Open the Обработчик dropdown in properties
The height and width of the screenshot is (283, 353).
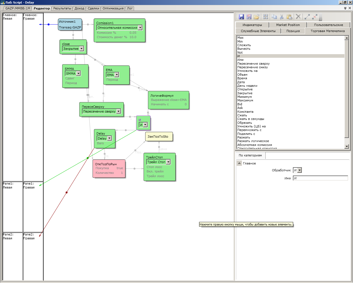[x=299, y=170]
